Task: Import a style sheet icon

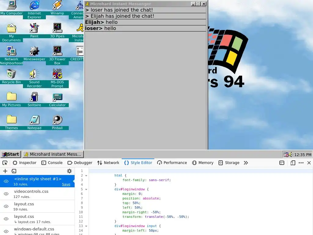Action: (14, 171)
